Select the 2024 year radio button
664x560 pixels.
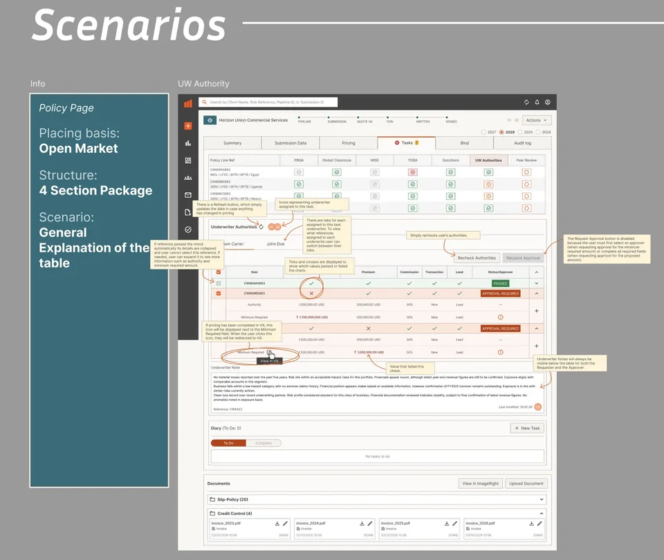coord(538,132)
